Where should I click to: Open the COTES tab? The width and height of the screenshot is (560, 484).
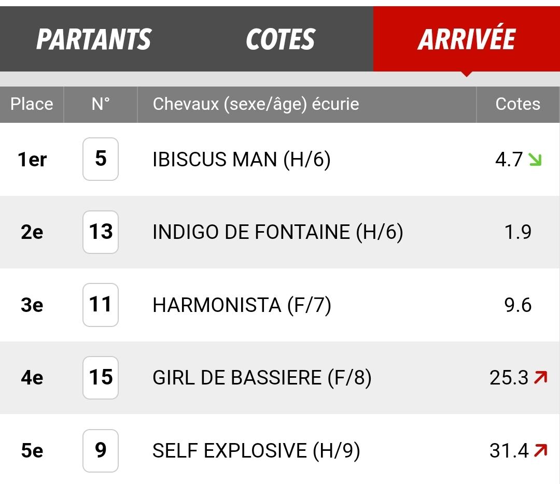[281, 39]
